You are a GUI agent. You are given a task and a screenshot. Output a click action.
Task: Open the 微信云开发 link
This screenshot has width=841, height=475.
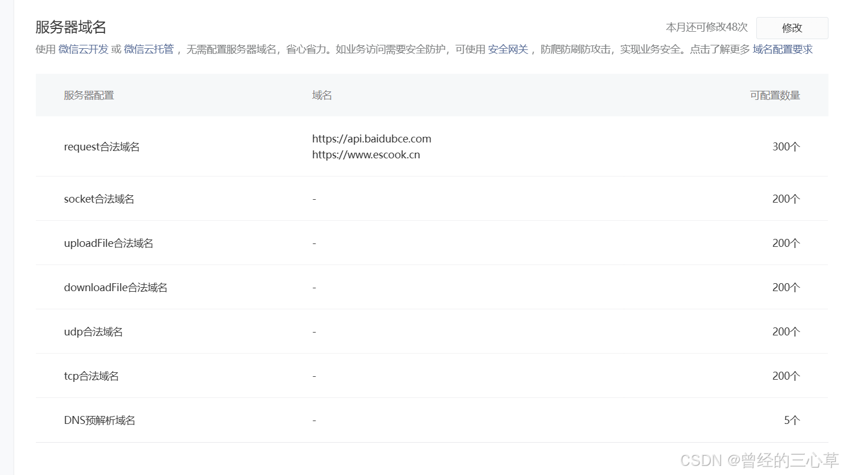tap(83, 49)
